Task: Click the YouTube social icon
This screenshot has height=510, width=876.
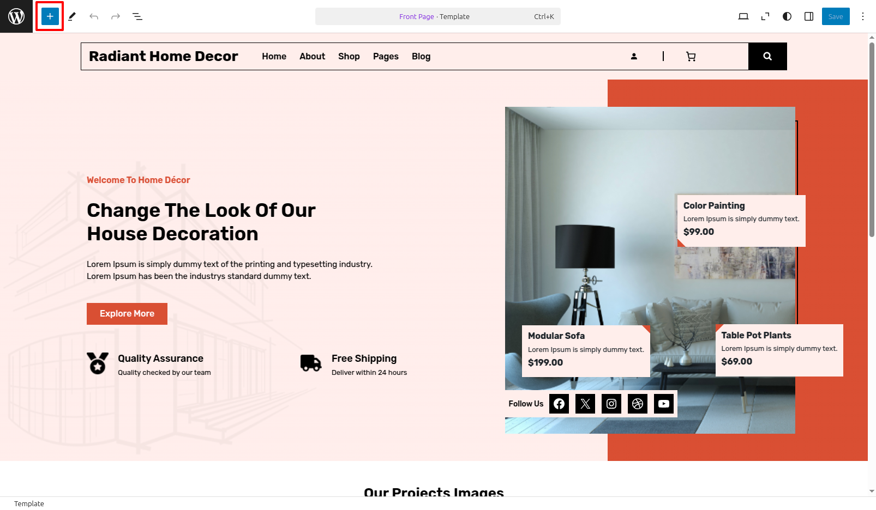Action: (x=664, y=404)
